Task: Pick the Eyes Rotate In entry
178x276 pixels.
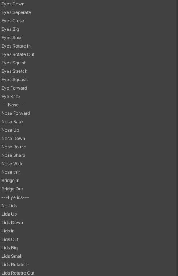Action: point(16,46)
